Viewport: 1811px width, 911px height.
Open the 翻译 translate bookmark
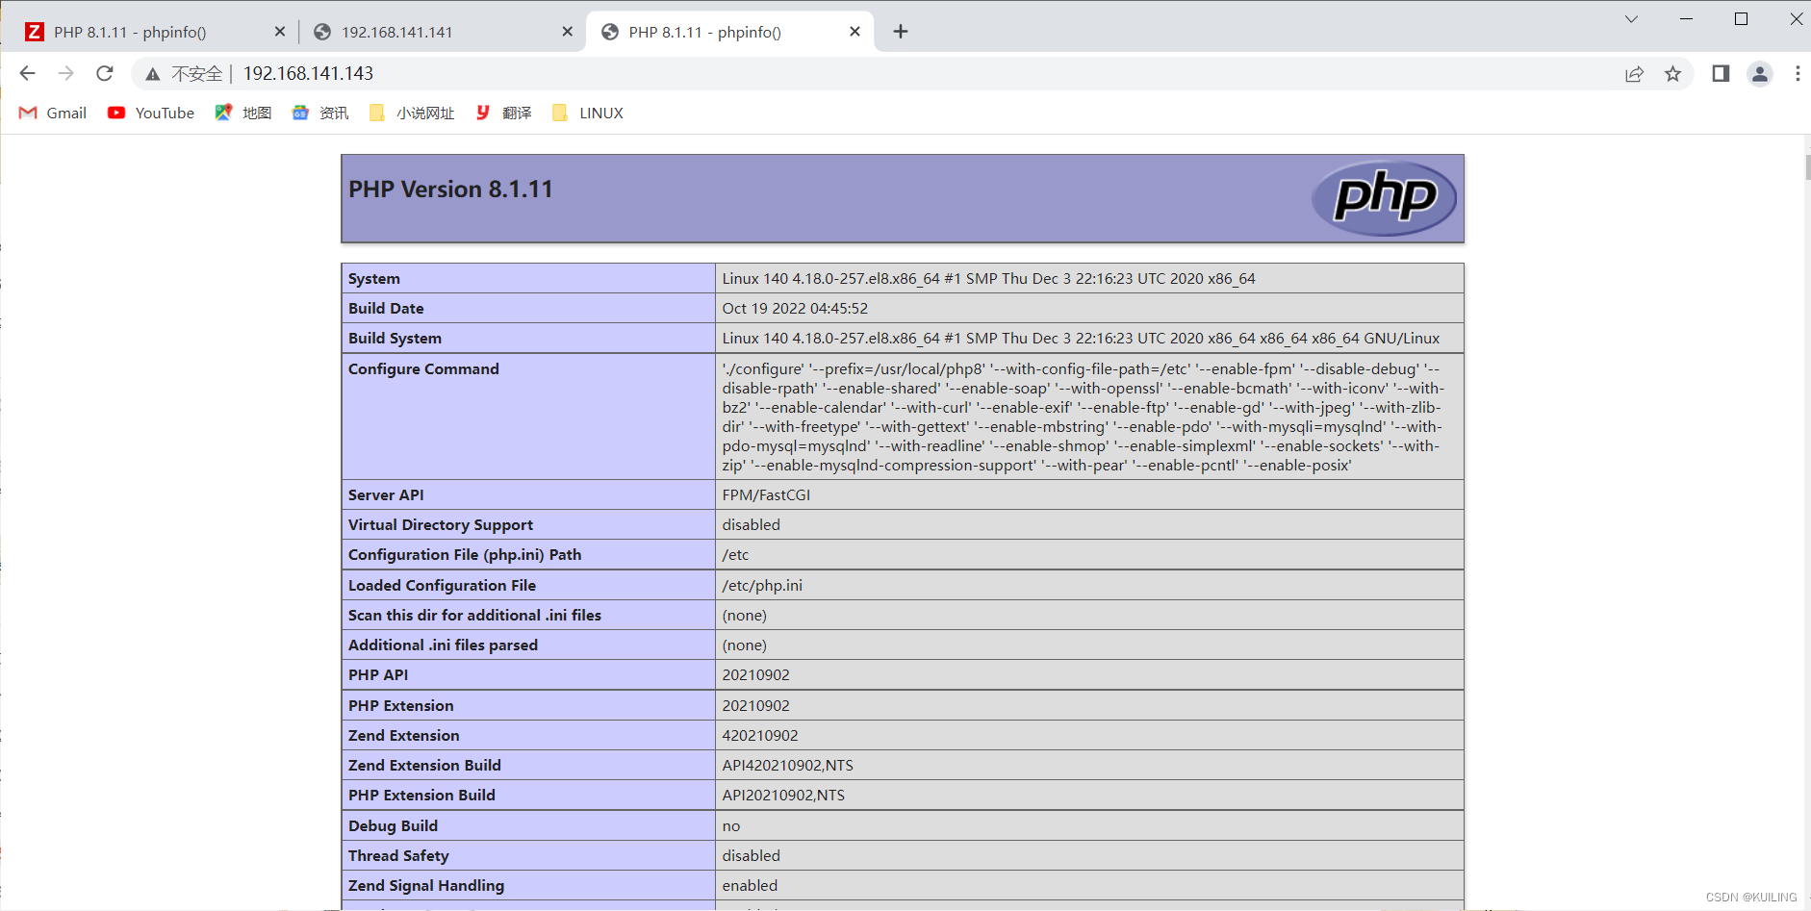tap(503, 113)
